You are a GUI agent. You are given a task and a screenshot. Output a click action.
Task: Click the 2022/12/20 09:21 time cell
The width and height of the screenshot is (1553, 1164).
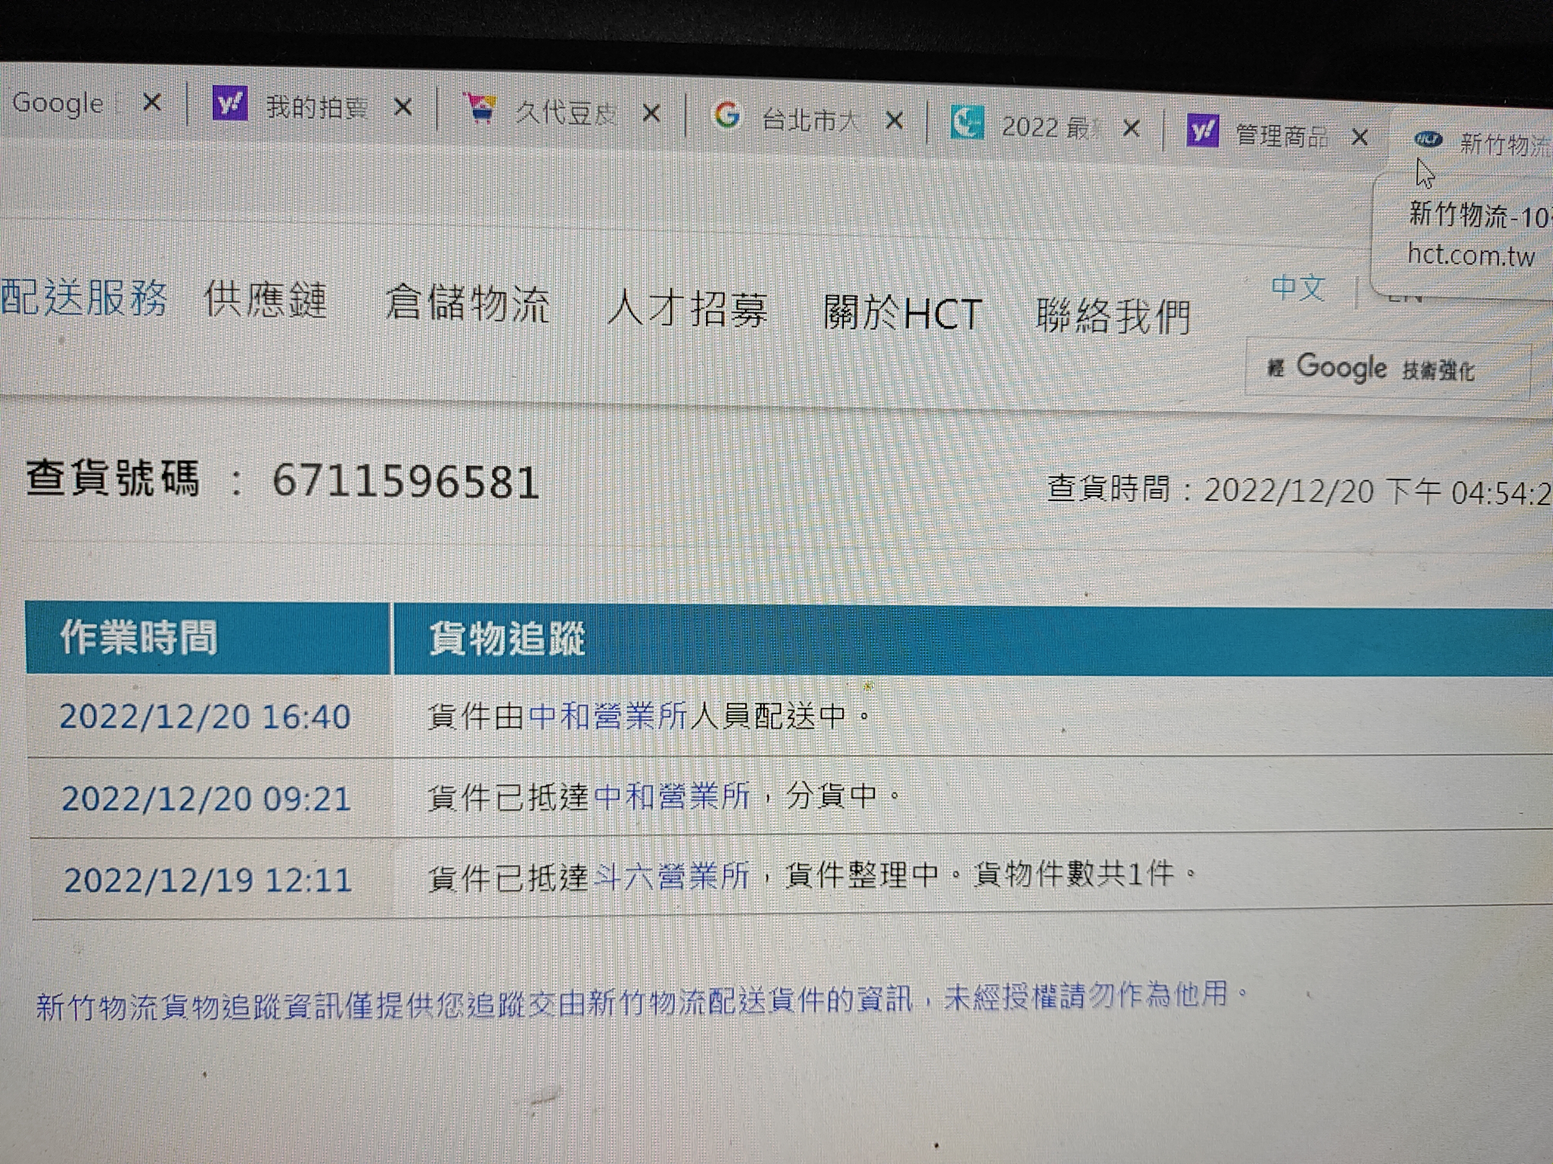pos(207,799)
